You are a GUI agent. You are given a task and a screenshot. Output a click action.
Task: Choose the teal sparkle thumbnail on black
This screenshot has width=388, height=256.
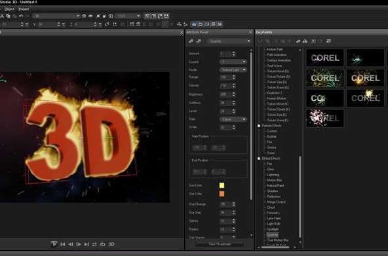point(365,58)
